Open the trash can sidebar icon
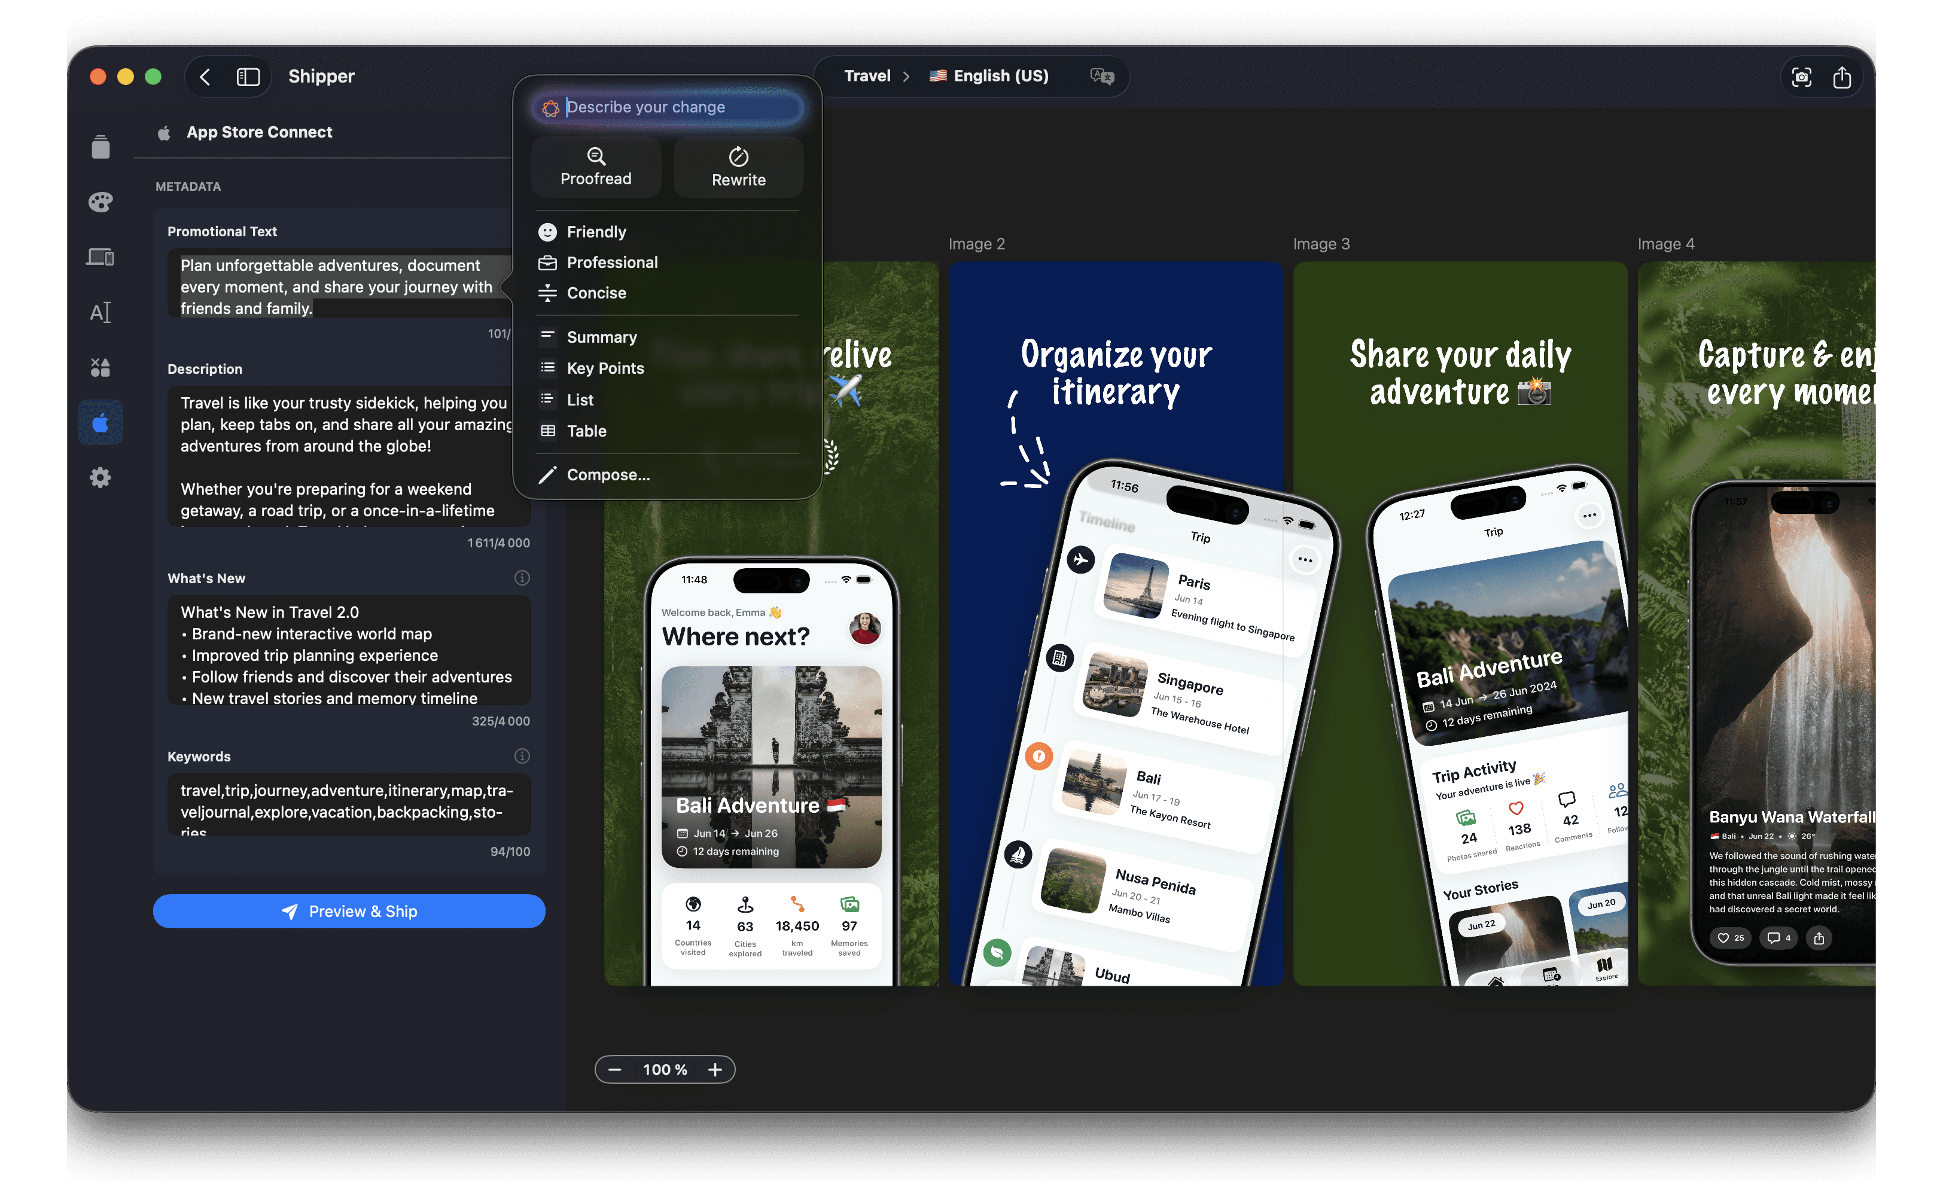 [x=100, y=147]
